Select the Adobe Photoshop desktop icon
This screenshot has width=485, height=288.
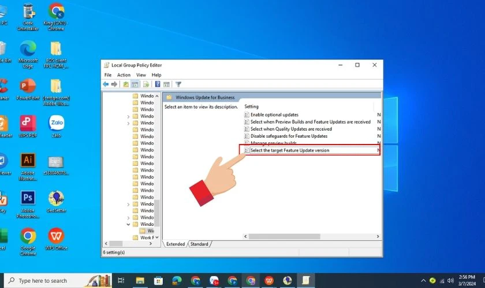tap(28, 204)
